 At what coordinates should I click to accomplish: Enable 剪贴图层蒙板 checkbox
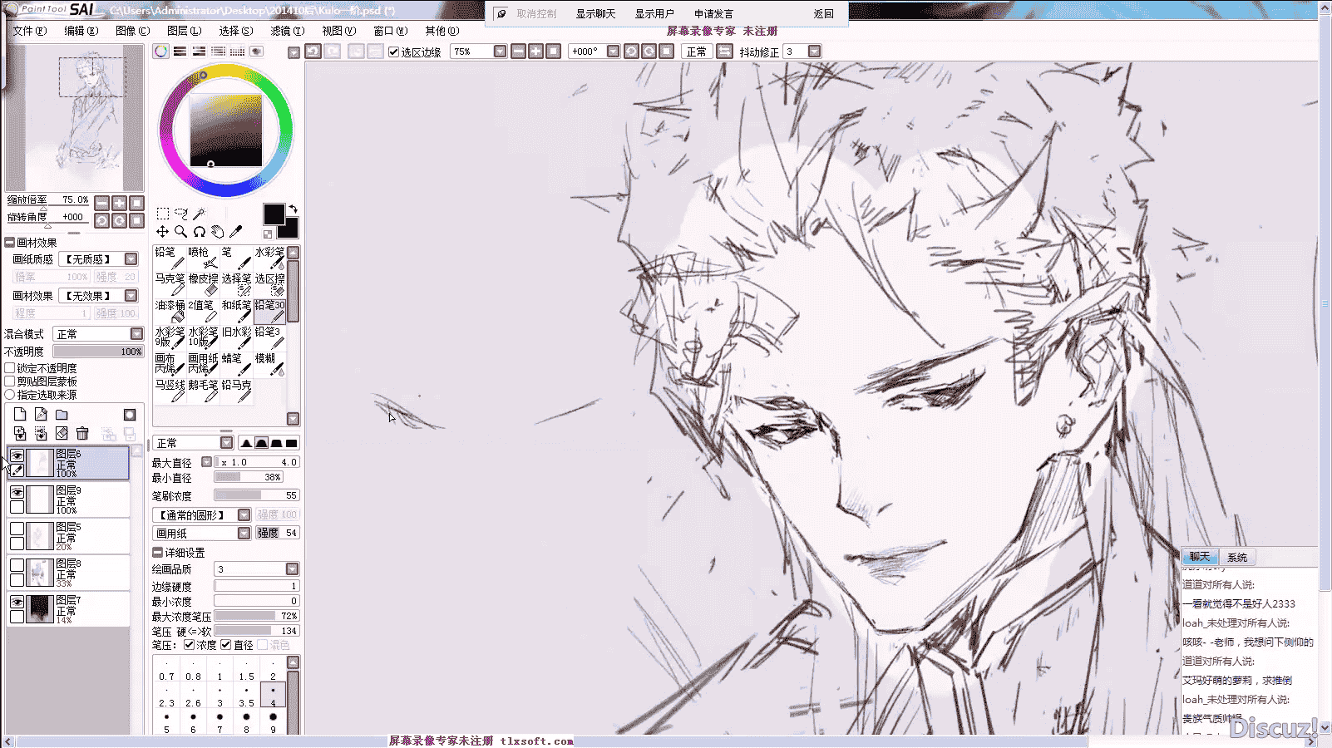click(10, 381)
